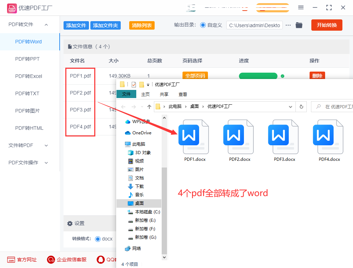Expand breadcrumb chevron after 此电脑

(186, 106)
